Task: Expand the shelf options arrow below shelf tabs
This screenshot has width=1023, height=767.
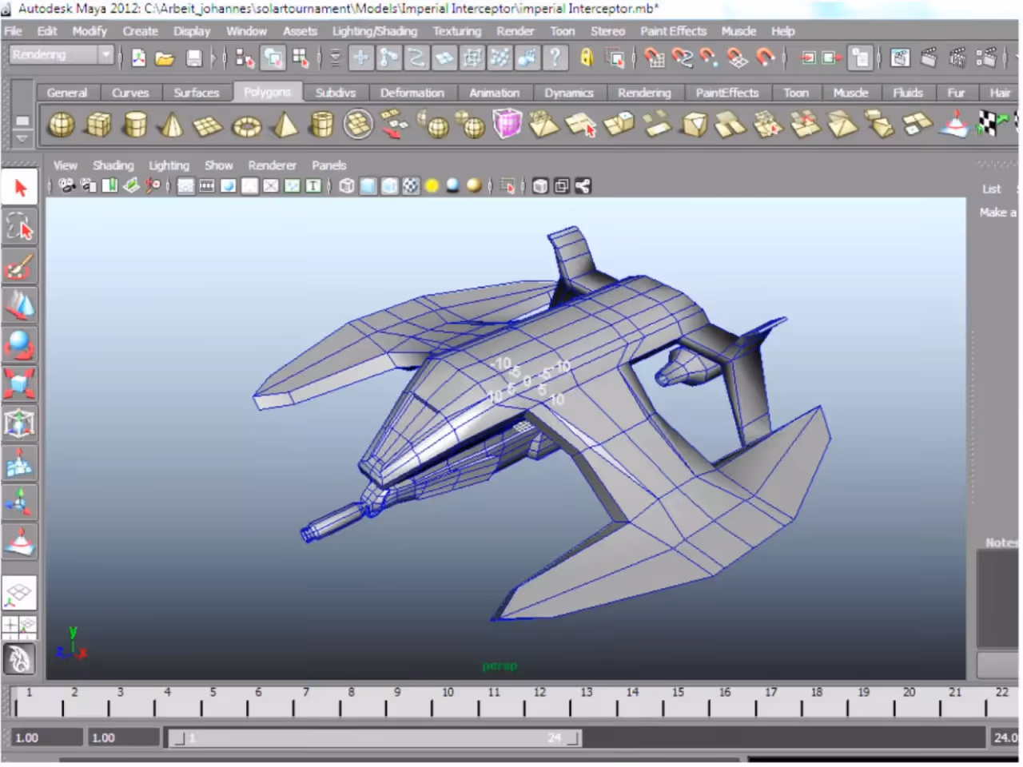Action: click(x=22, y=137)
